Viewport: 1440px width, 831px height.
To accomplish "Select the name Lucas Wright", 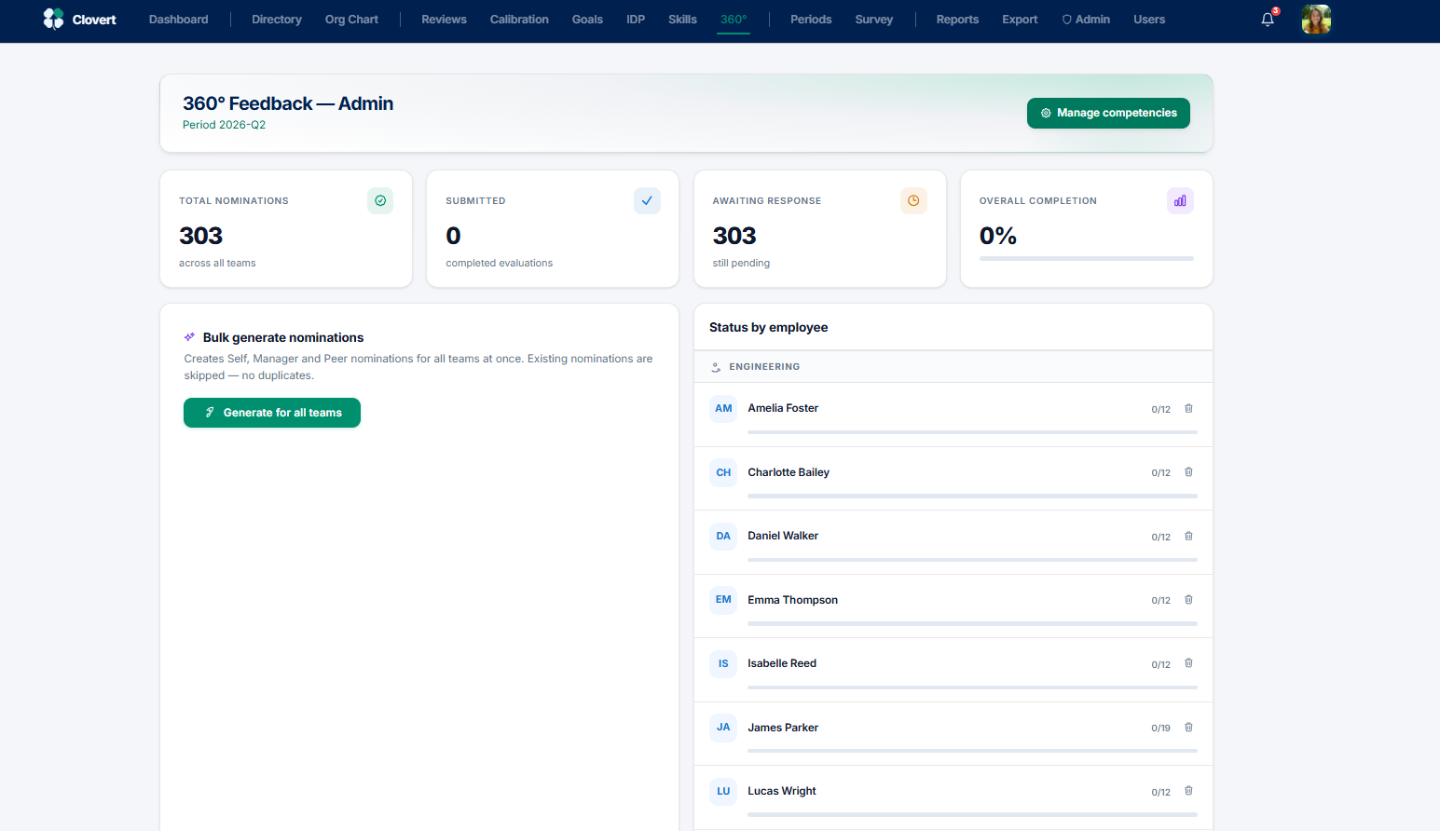I will pos(782,791).
